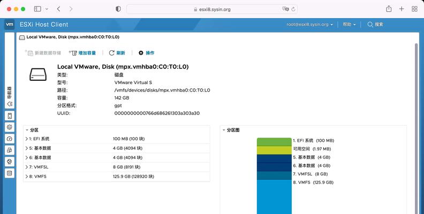Click the 8. VMFS (125.9 GB) legend label
424x214 pixels.
(x=313, y=182)
